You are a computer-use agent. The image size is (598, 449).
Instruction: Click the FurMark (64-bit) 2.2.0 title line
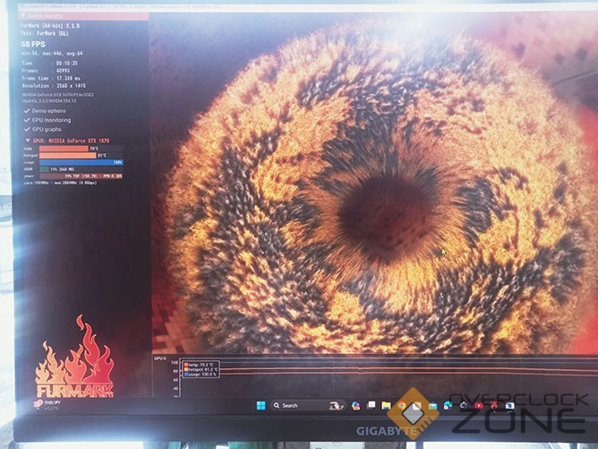click(50, 26)
